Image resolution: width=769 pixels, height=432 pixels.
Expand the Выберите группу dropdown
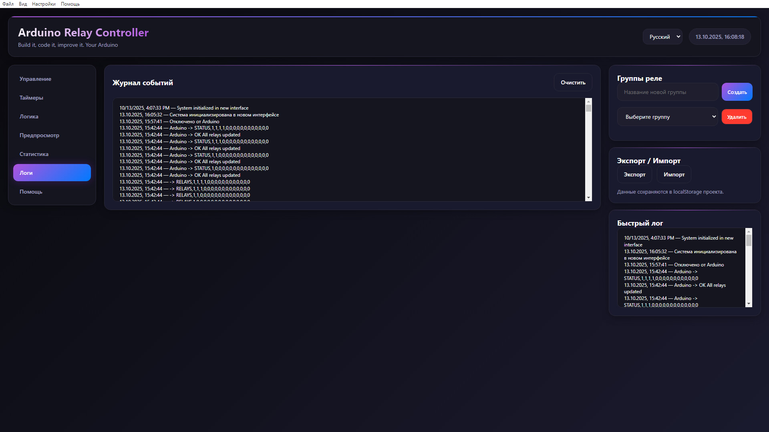click(x=667, y=117)
